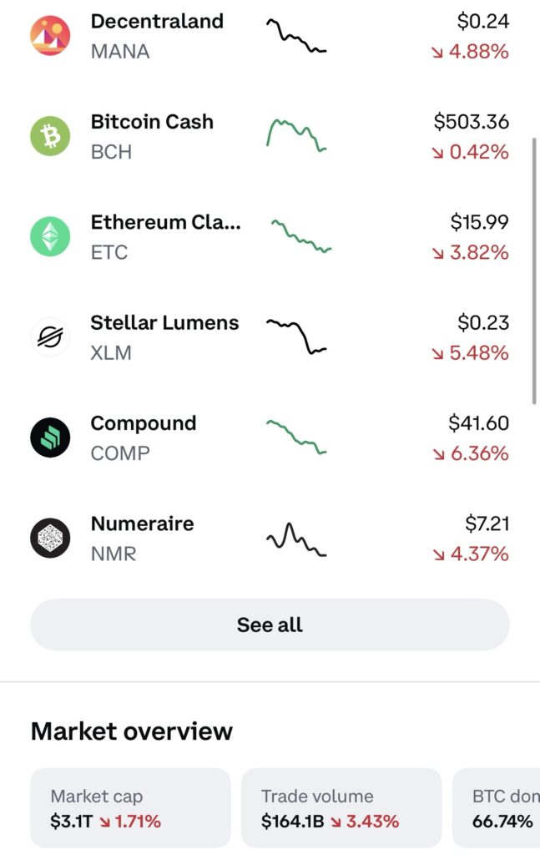The width and height of the screenshot is (540, 855).
Task: Select the Bitcoin Cash $503.36 price
Action: [x=472, y=122]
